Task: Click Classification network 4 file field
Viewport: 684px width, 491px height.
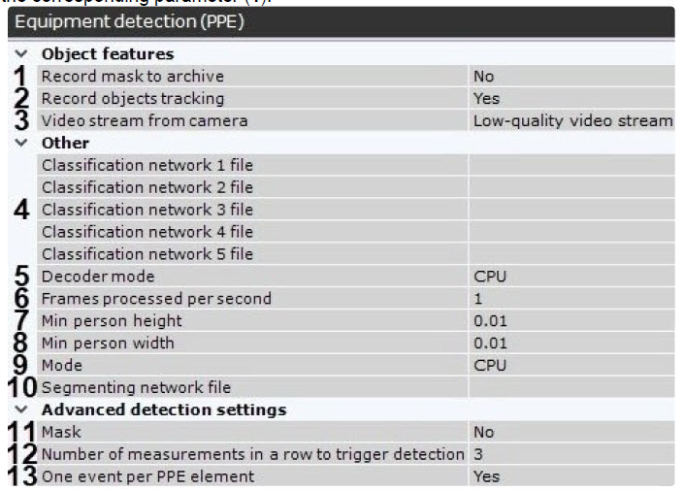Action: [x=570, y=232]
